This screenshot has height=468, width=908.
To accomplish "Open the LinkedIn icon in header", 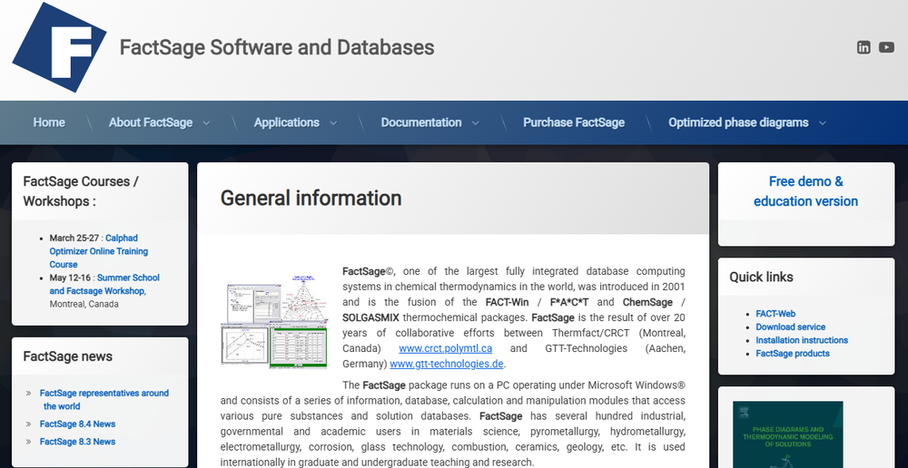I will pyautogui.click(x=864, y=47).
